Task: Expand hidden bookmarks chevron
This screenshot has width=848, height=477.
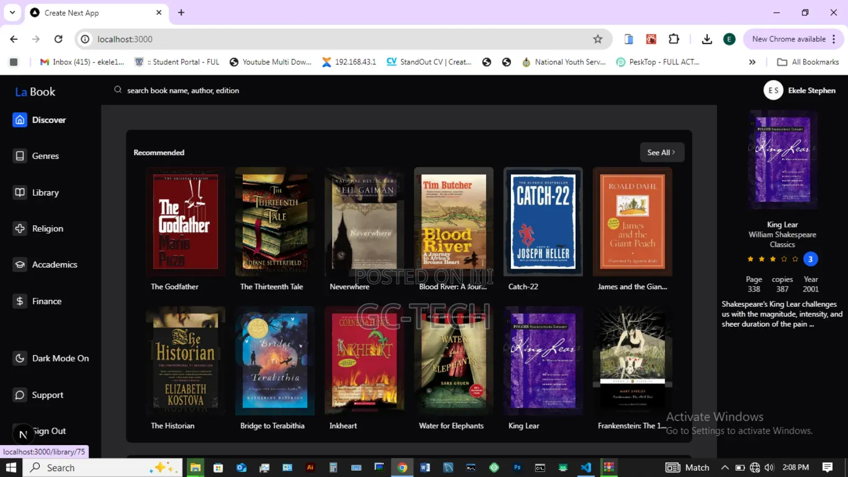Action: 752,62
